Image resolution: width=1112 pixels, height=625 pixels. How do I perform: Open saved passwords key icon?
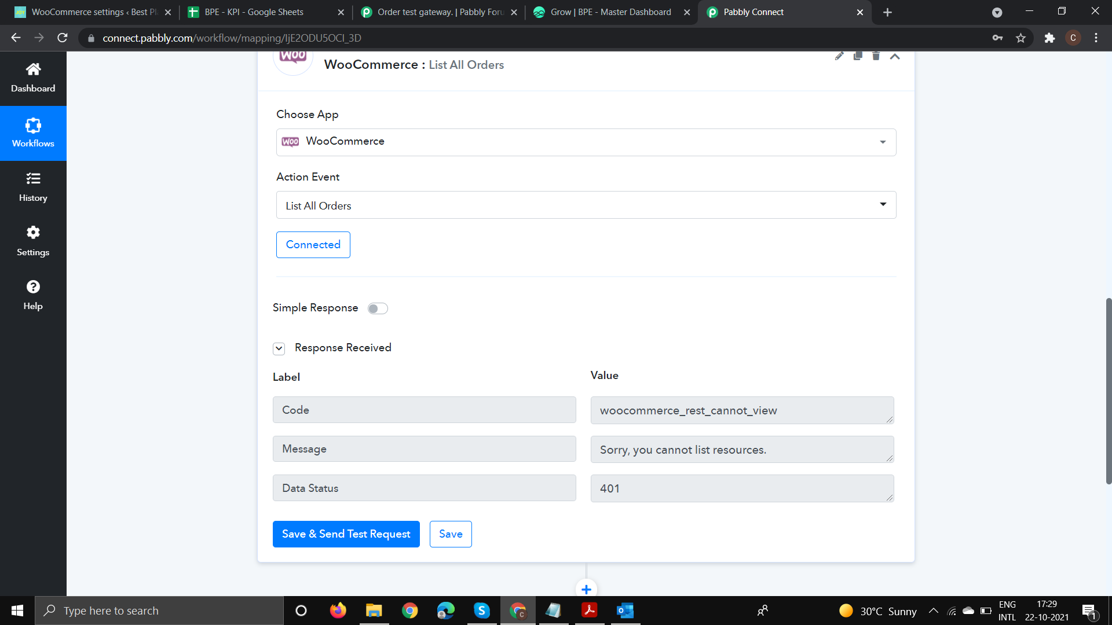pyautogui.click(x=997, y=38)
